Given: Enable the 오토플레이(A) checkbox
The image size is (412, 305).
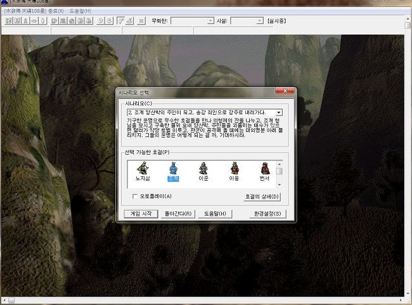Looking at the screenshot, I should (x=135, y=197).
